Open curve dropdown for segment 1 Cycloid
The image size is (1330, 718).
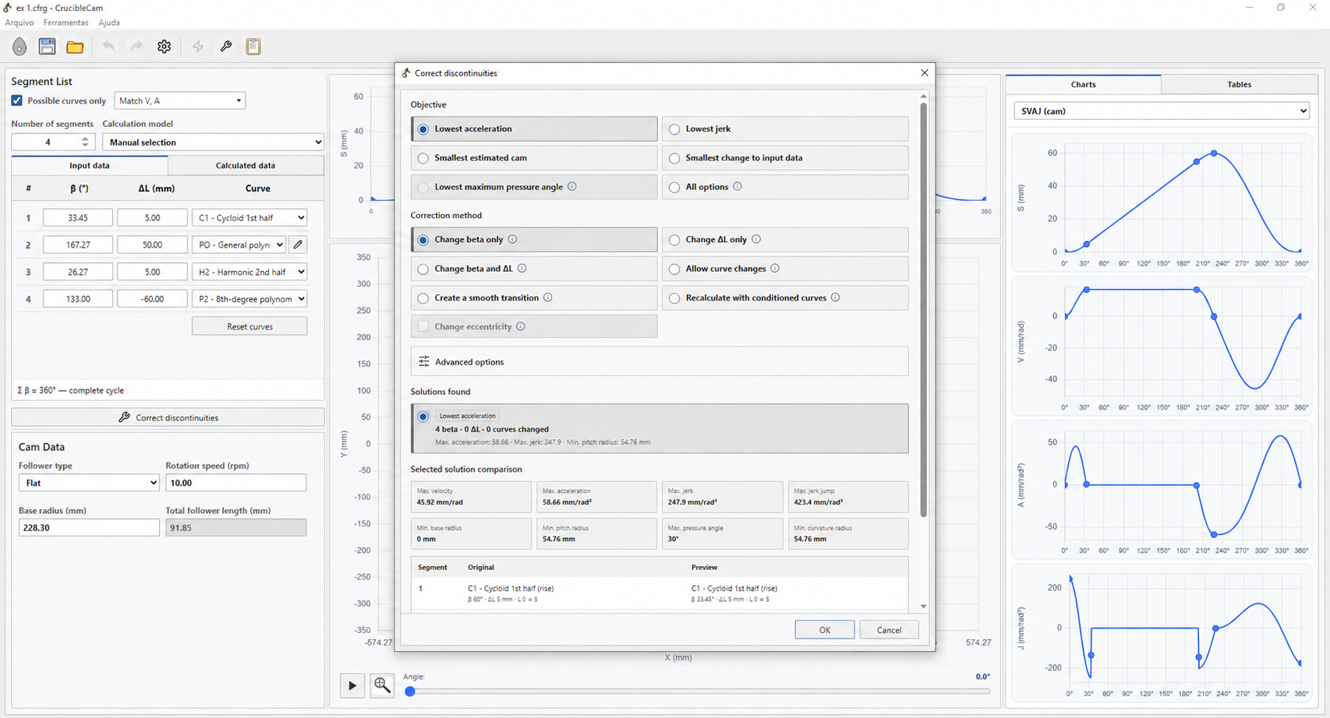point(249,218)
